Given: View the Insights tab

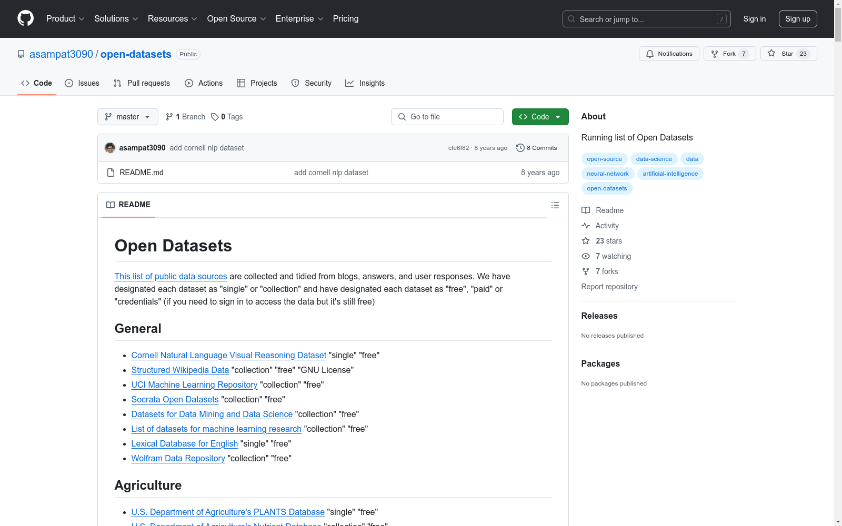Looking at the screenshot, I should (x=365, y=83).
